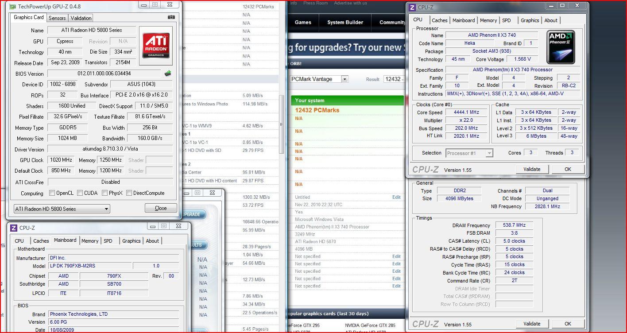This screenshot has height=333, width=627.
Task: Click the Core Speed value 4444.1 MHz
Action: tap(466, 112)
